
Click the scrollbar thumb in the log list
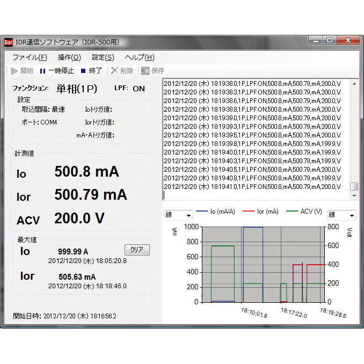(354, 186)
